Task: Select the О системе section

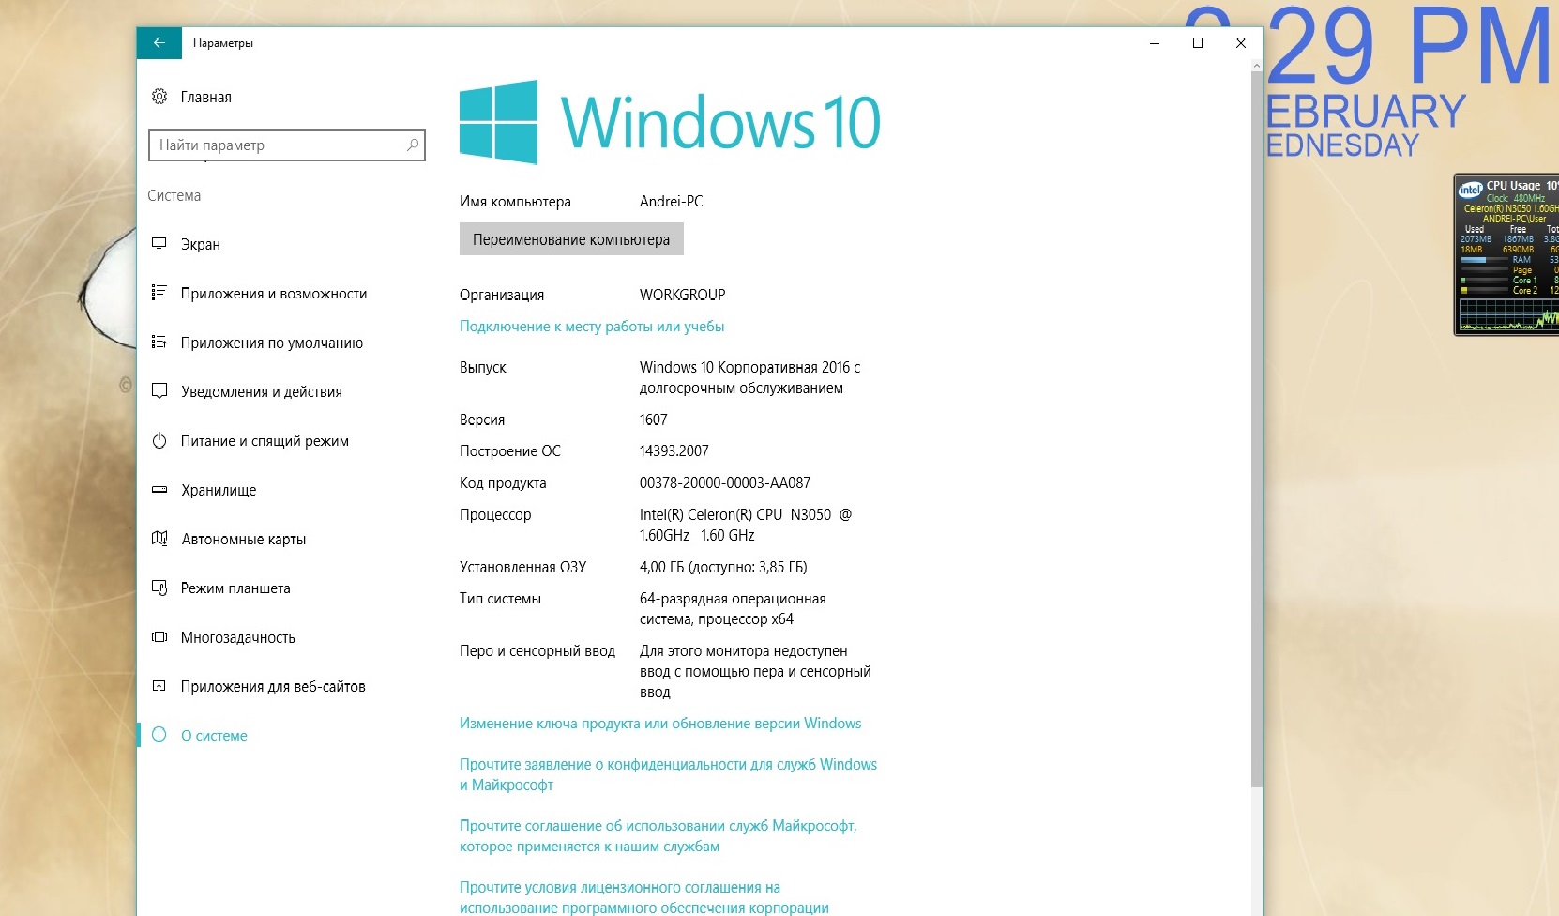Action: 214,736
